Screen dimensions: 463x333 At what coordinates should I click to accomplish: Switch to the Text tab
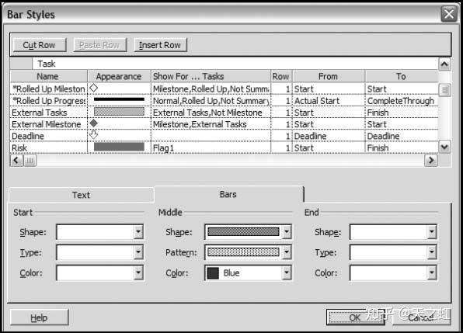pos(82,195)
